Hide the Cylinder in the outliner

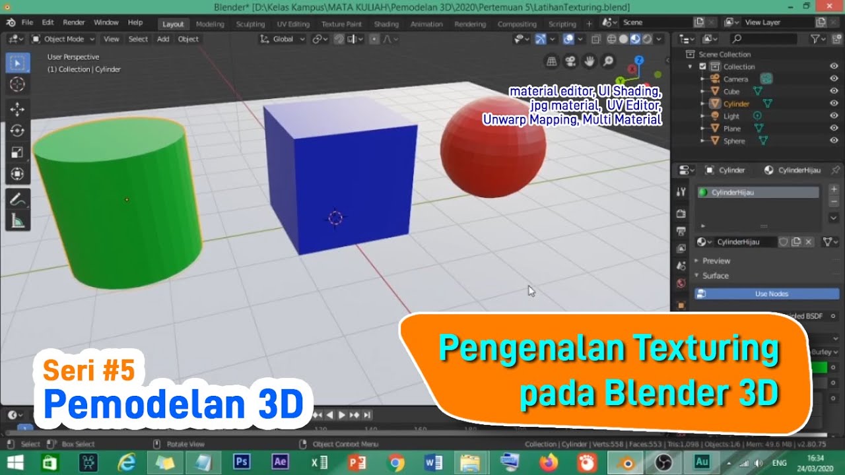(834, 104)
